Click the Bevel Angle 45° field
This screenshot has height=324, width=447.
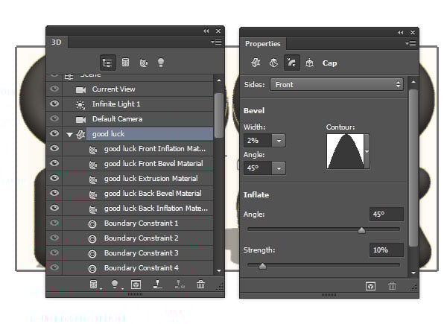coord(258,168)
